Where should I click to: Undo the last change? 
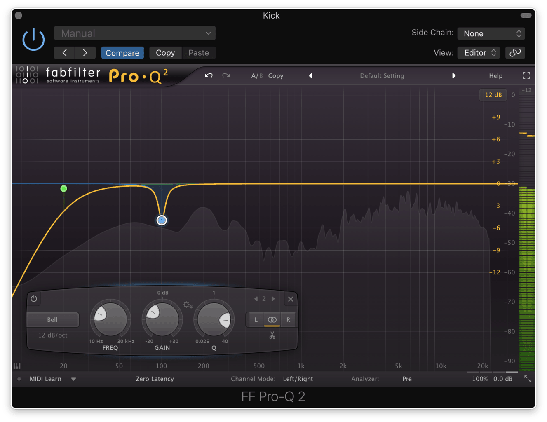(209, 76)
